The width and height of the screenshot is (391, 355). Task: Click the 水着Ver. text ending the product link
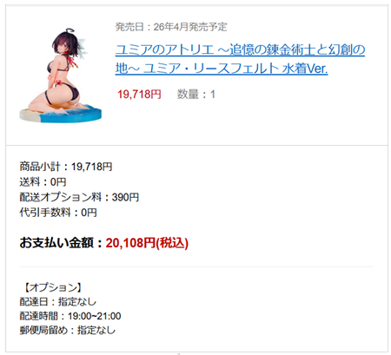(x=305, y=69)
